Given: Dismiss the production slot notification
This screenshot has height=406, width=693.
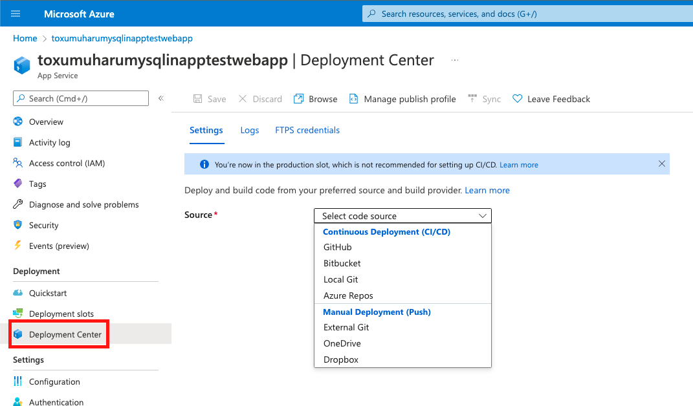Looking at the screenshot, I should click(x=662, y=164).
